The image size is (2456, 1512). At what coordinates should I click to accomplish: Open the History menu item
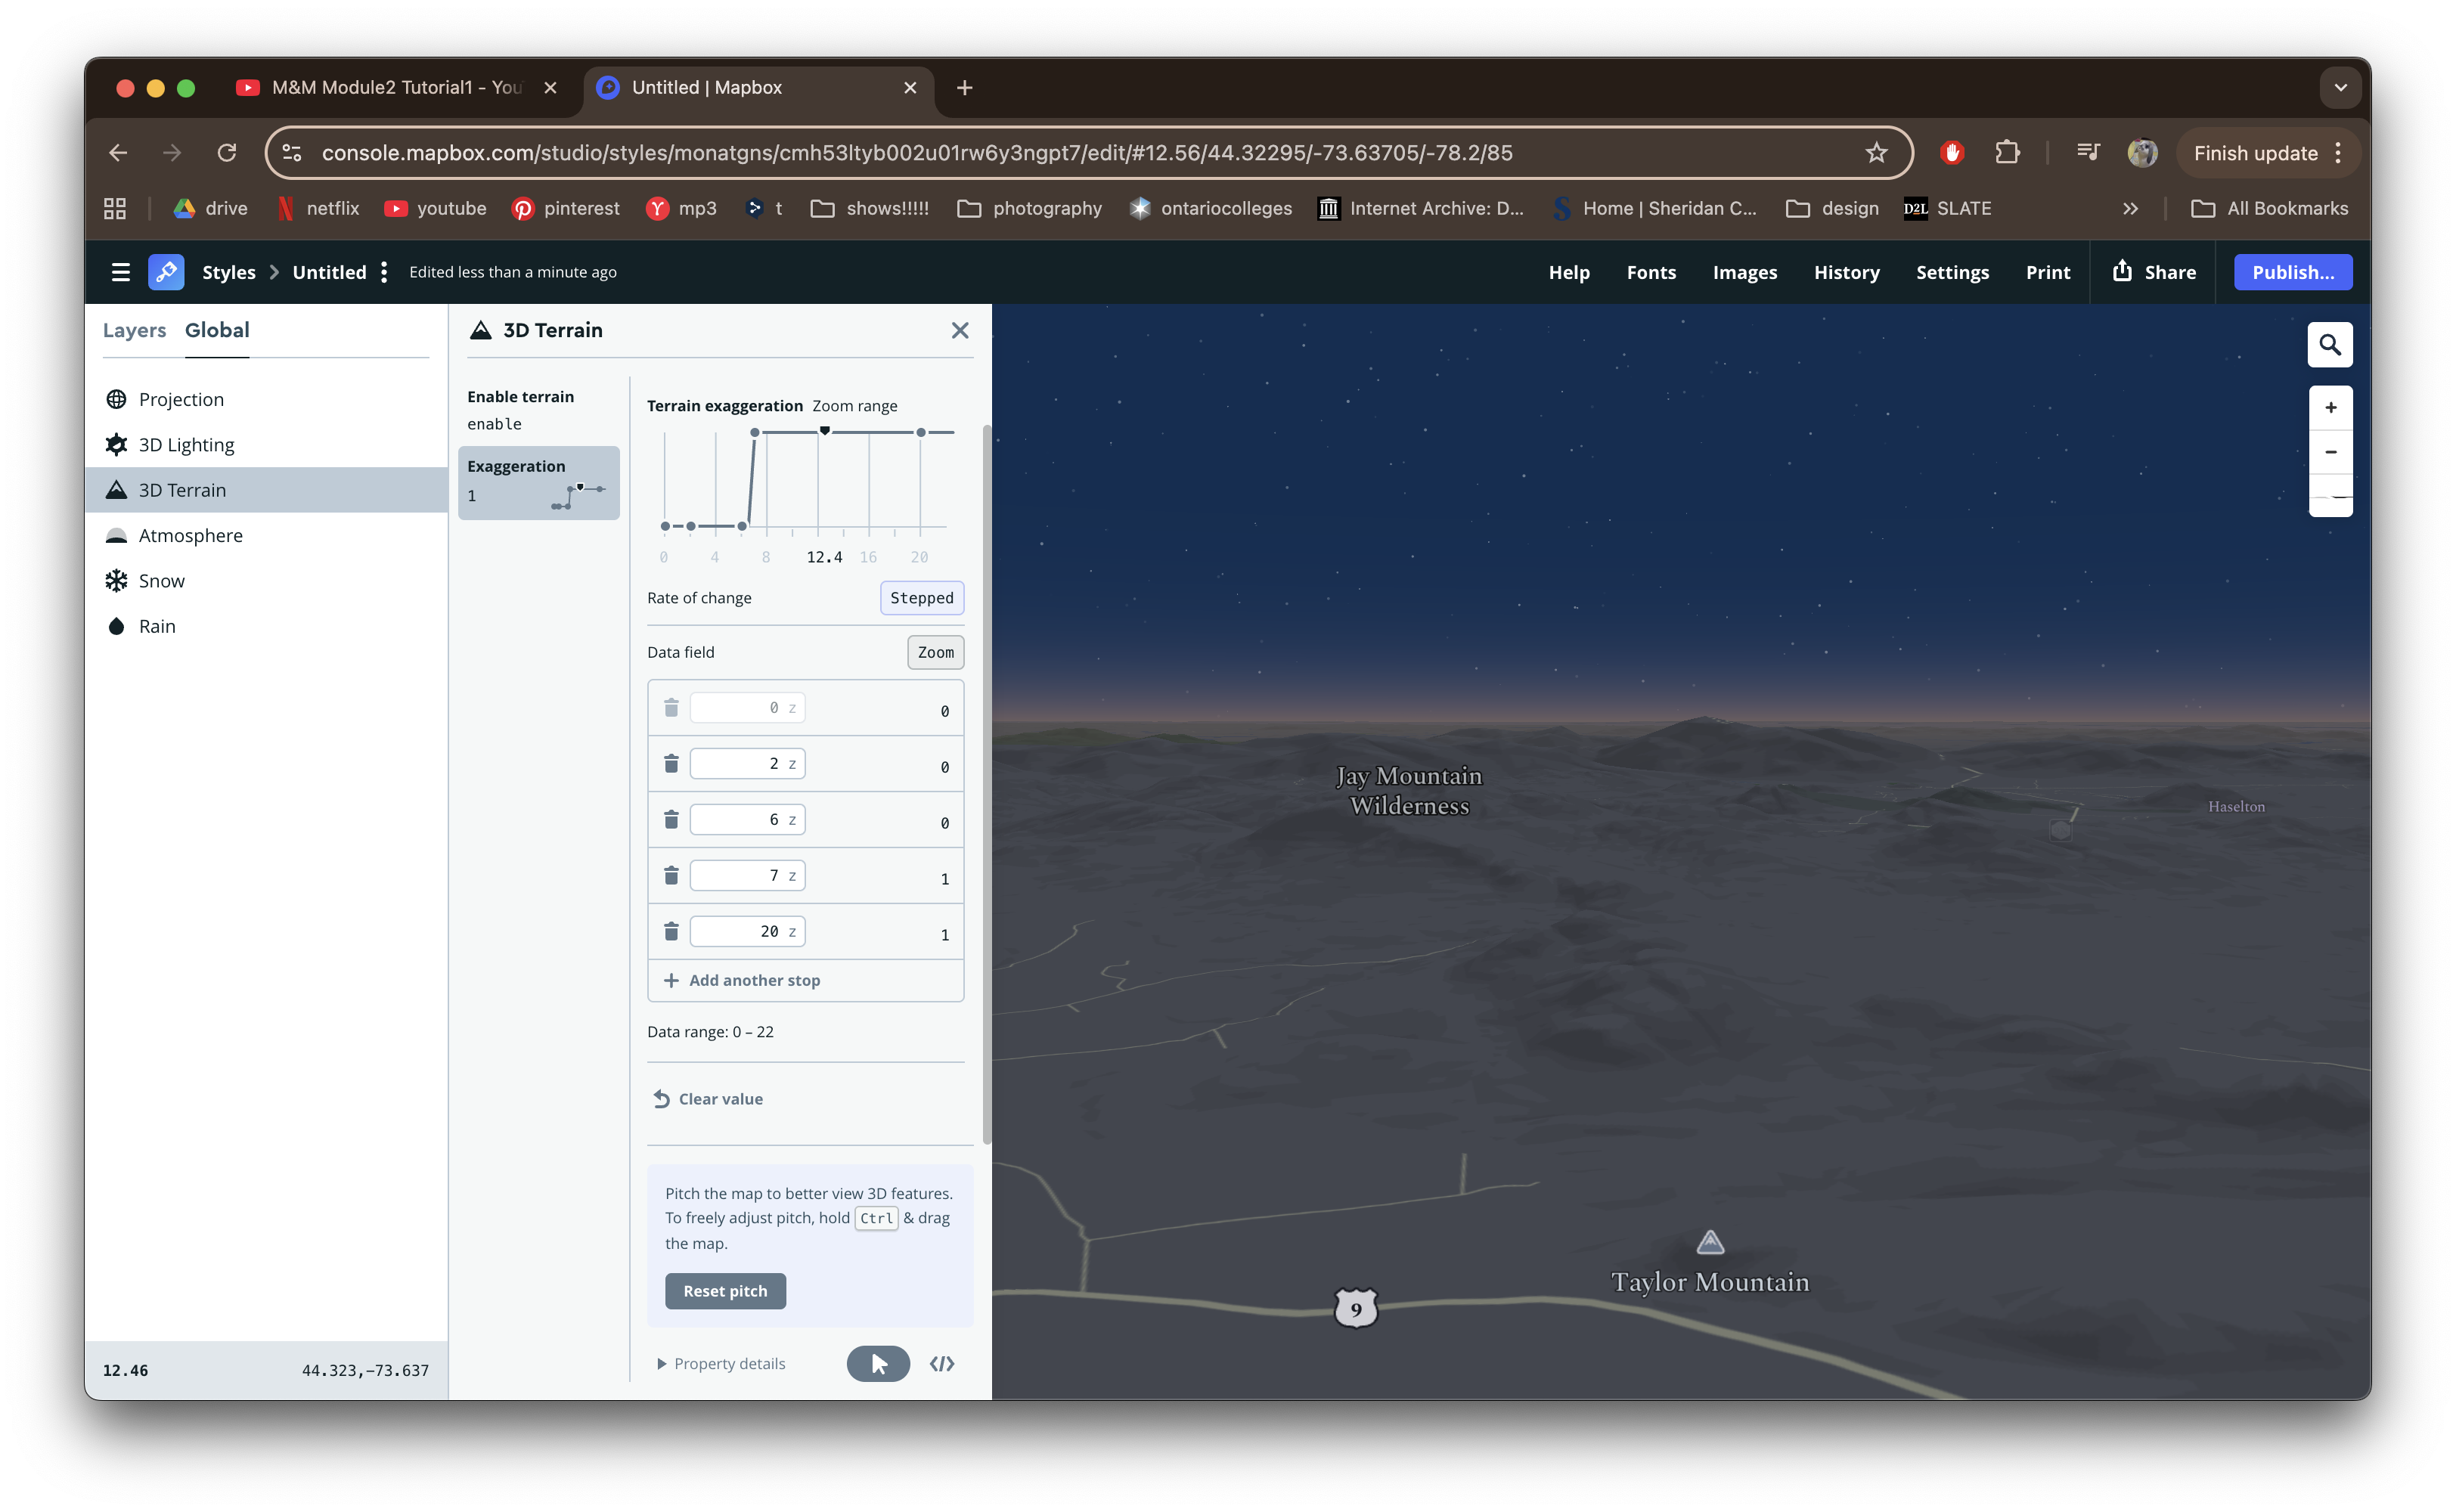coord(1845,272)
